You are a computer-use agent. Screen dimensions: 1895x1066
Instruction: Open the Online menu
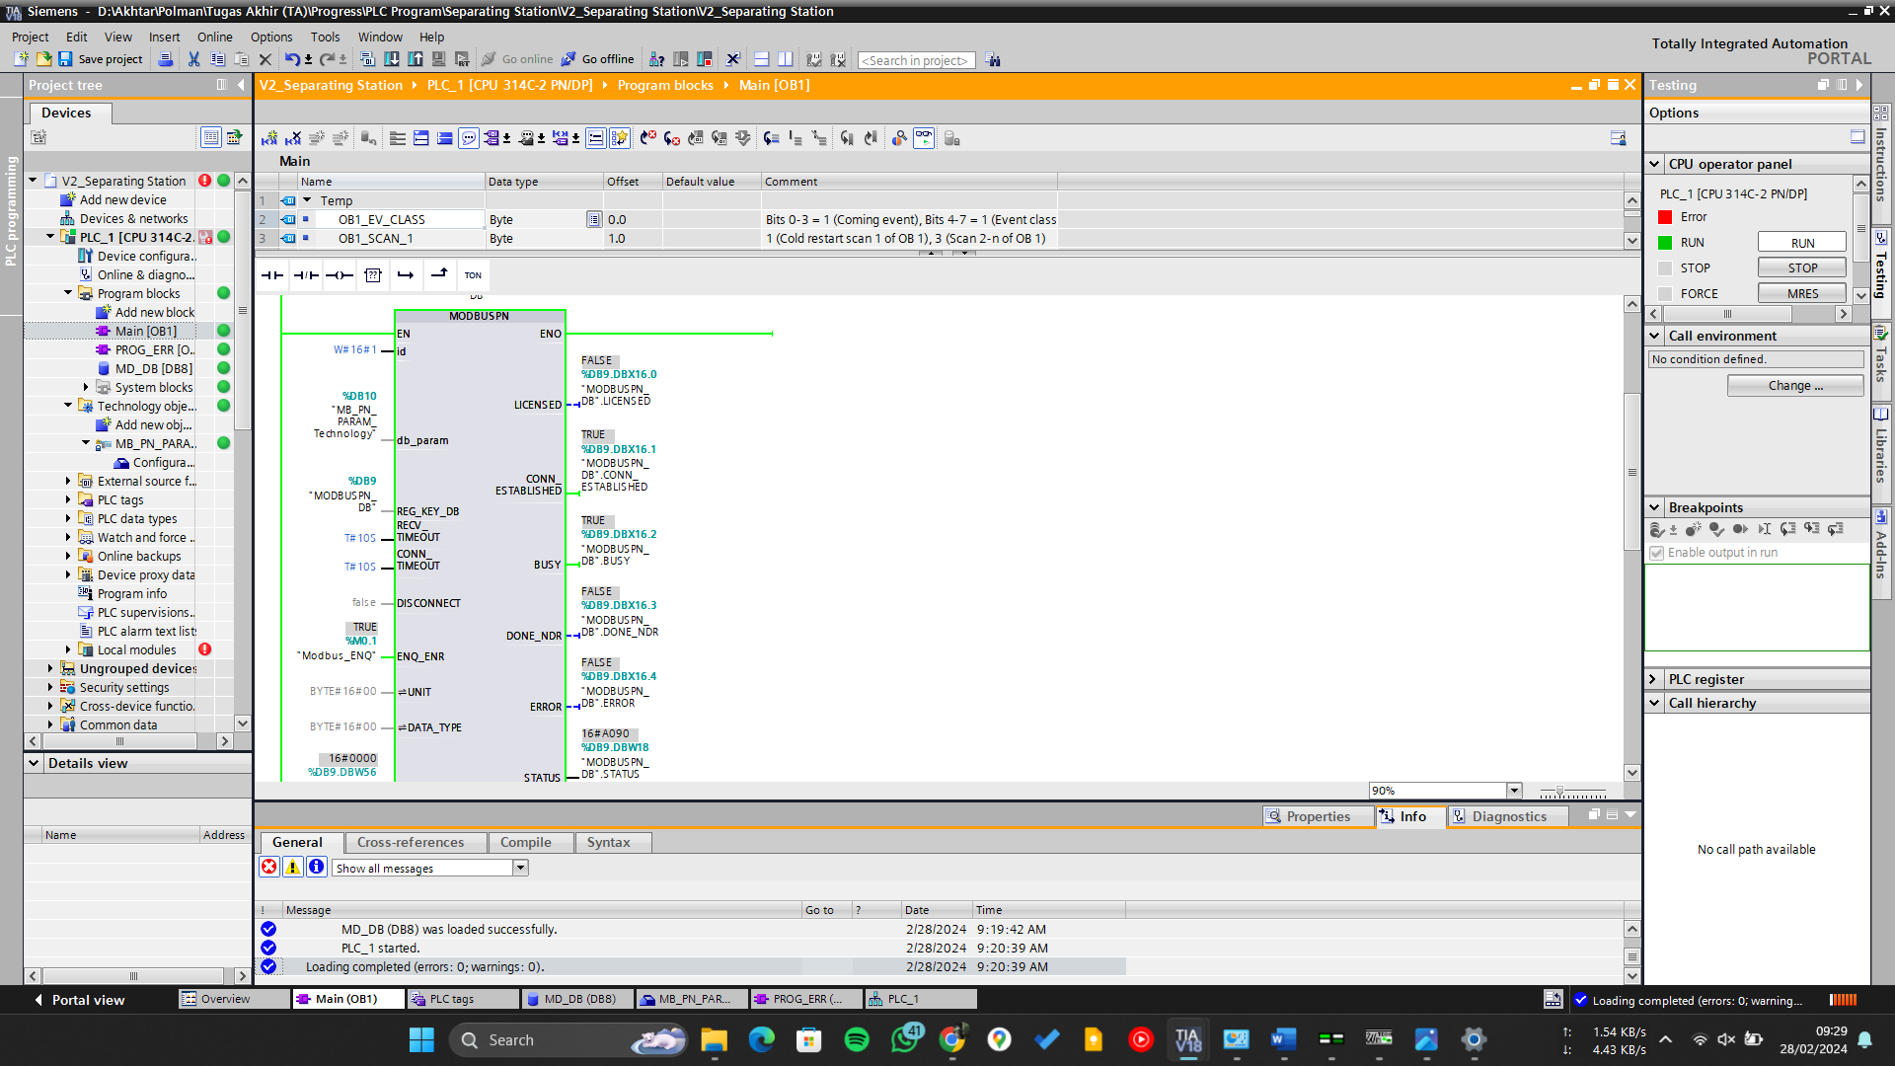pos(214,37)
